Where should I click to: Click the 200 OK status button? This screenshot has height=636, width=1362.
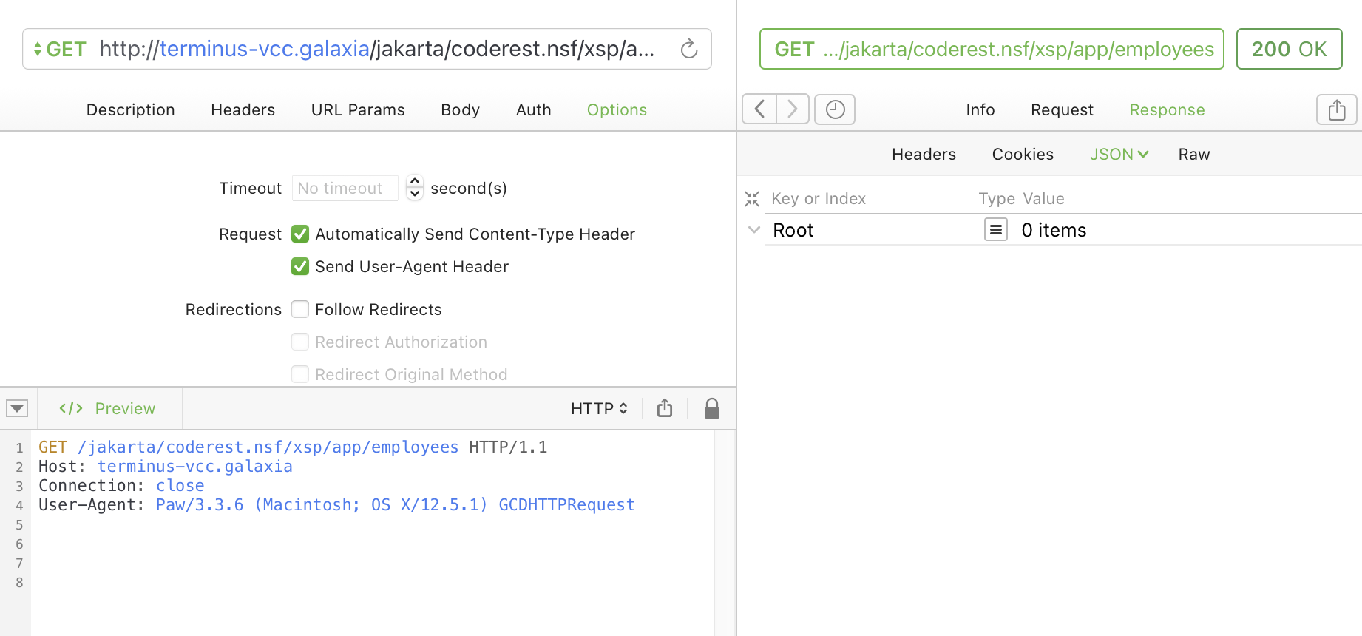(1288, 50)
